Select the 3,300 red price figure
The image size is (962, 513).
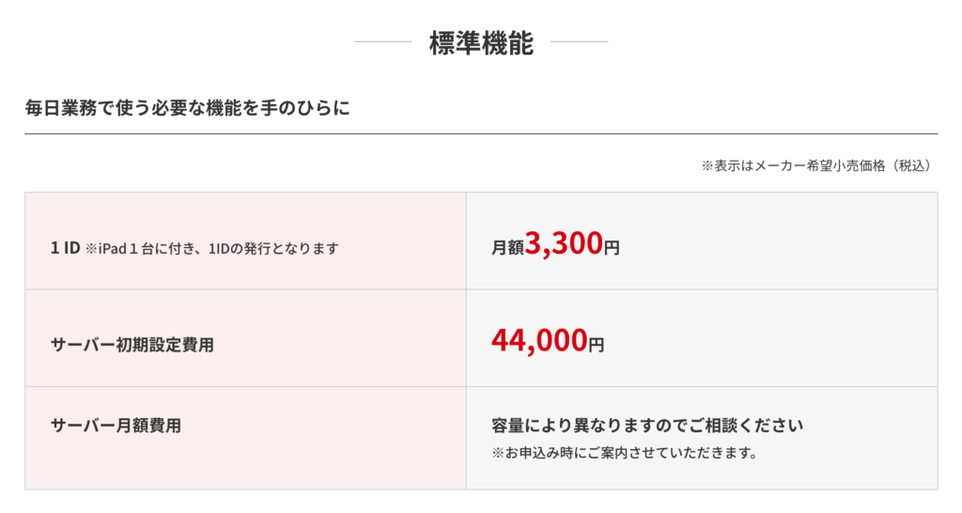(x=564, y=243)
